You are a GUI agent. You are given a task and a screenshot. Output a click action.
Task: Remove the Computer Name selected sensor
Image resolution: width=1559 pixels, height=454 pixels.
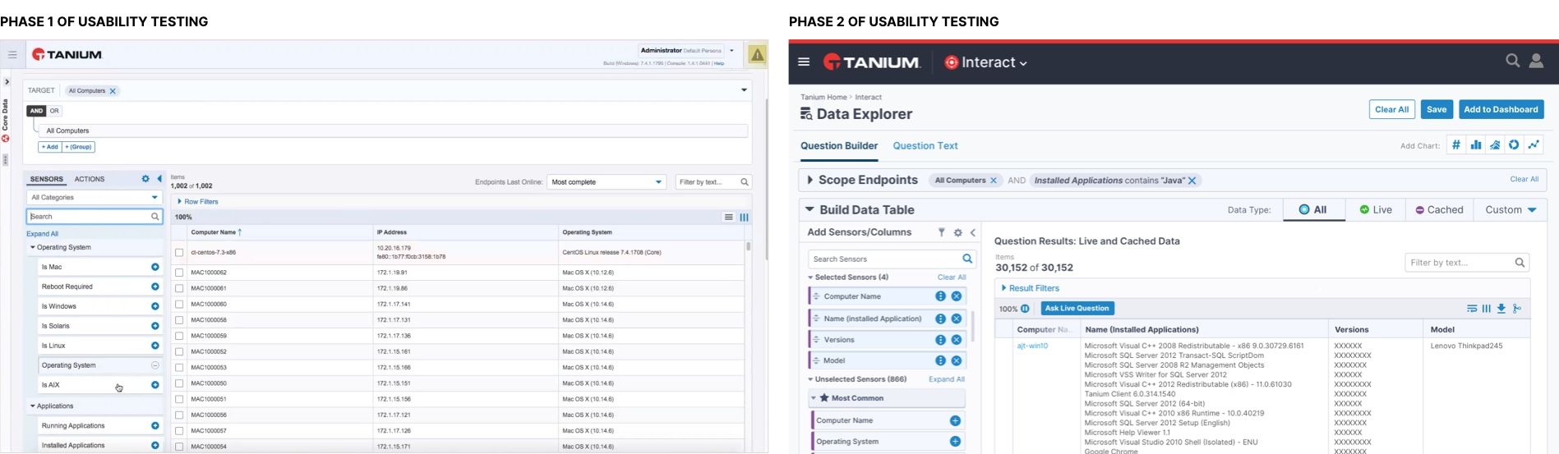957,296
